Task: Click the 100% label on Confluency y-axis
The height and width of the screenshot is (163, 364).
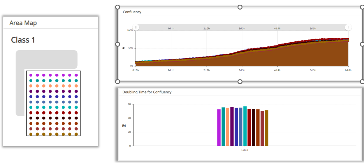Action: click(x=130, y=30)
